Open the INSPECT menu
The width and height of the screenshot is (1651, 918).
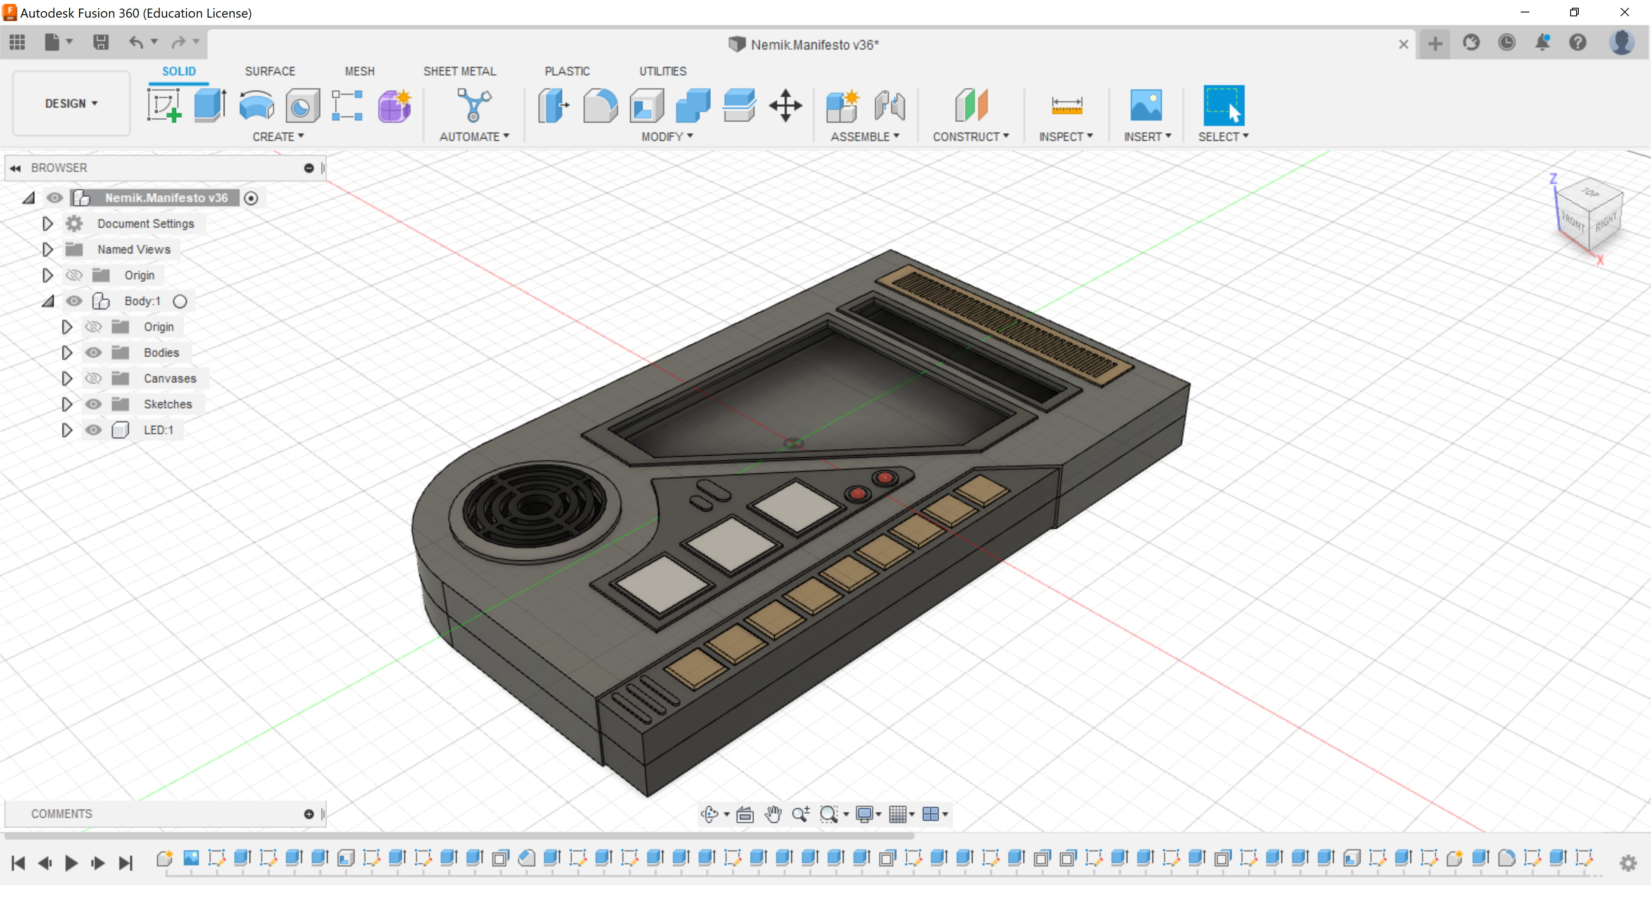(1066, 136)
